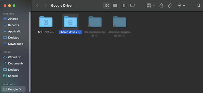Viewport: 203px width, 93px height.
Task: Switch to gallery view in toolbar
Action: coord(132,6)
